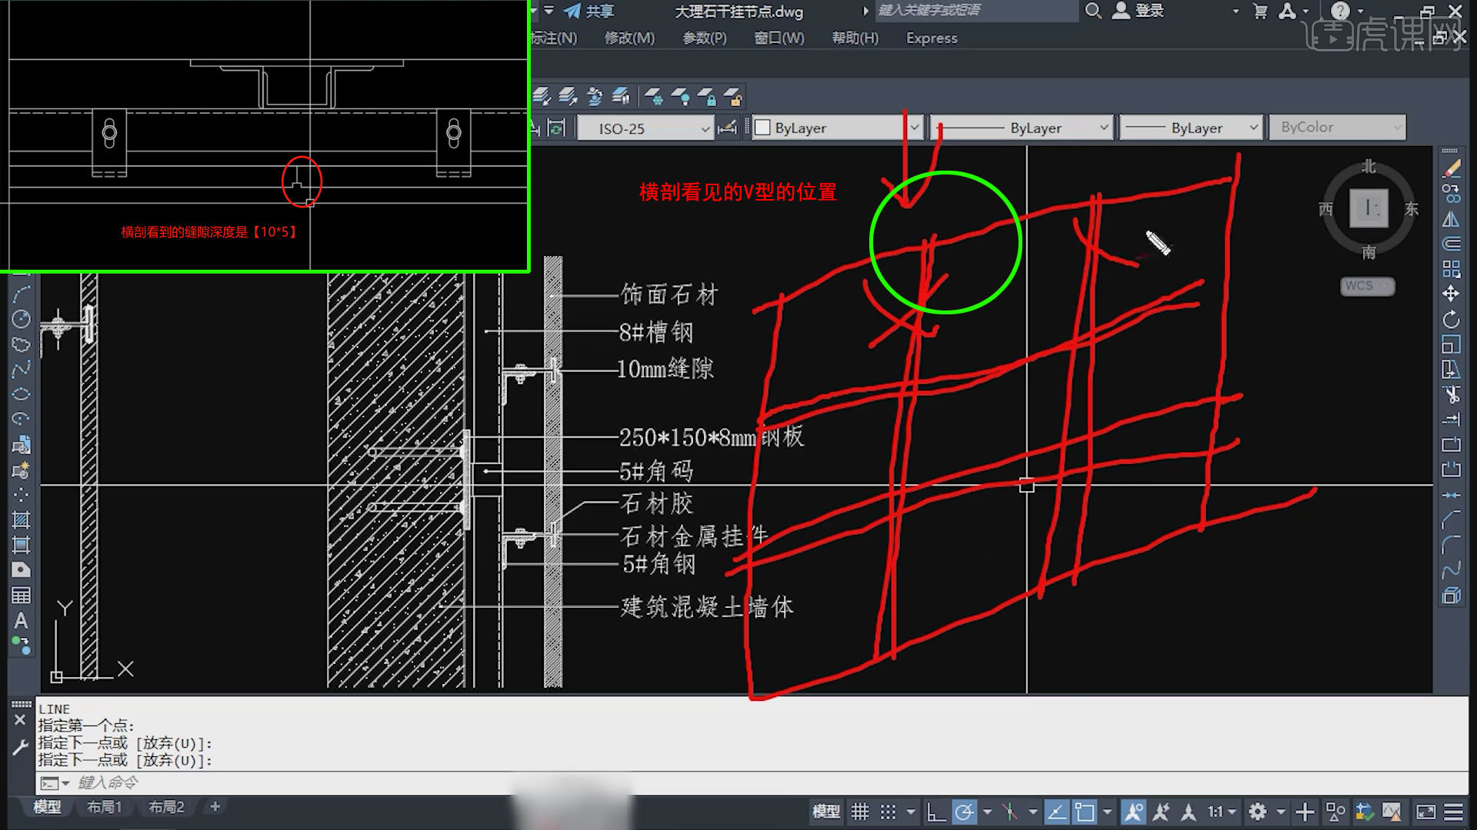Select the Erase tool in the Modify toolbar
The image size is (1477, 830).
pos(1451,168)
